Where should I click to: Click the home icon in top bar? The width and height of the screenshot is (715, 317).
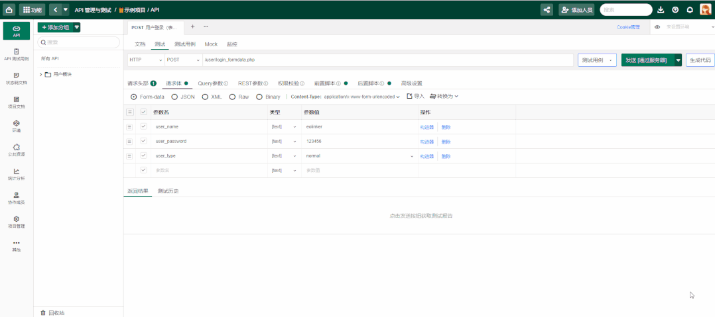pyautogui.click(x=9, y=10)
